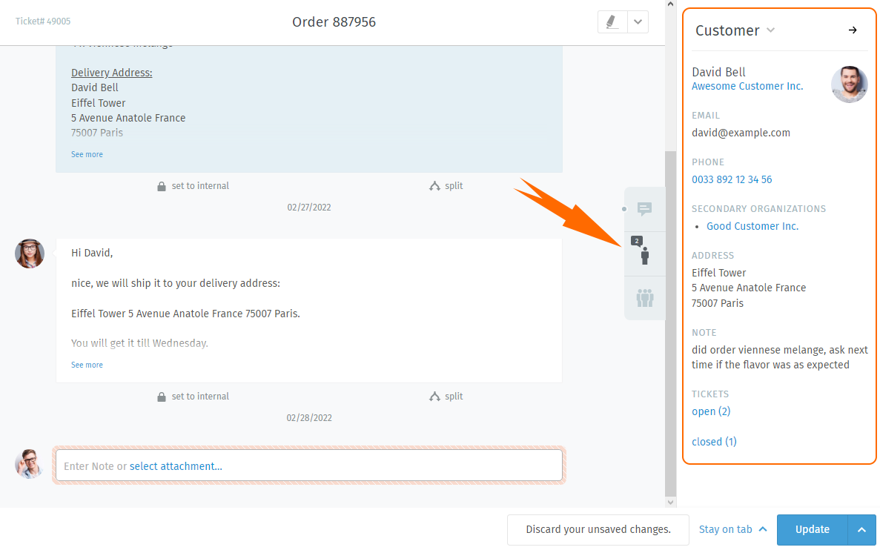This screenshot has height=550, width=880.
Task: Open the Stay on tab dropdown
Action: click(732, 529)
